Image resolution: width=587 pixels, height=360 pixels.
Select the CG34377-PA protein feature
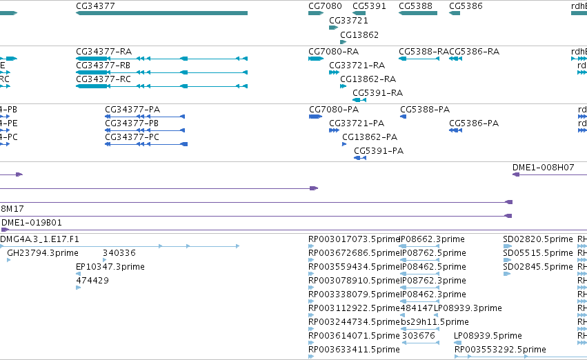[x=145, y=117]
